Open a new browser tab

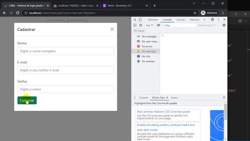(154, 5)
